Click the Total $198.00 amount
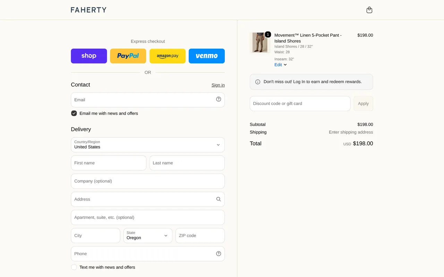This screenshot has width=444, height=277. [363, 143]
